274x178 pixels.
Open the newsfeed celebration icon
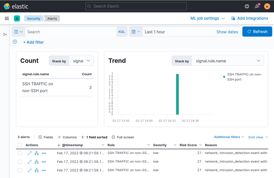coord(257,6)
